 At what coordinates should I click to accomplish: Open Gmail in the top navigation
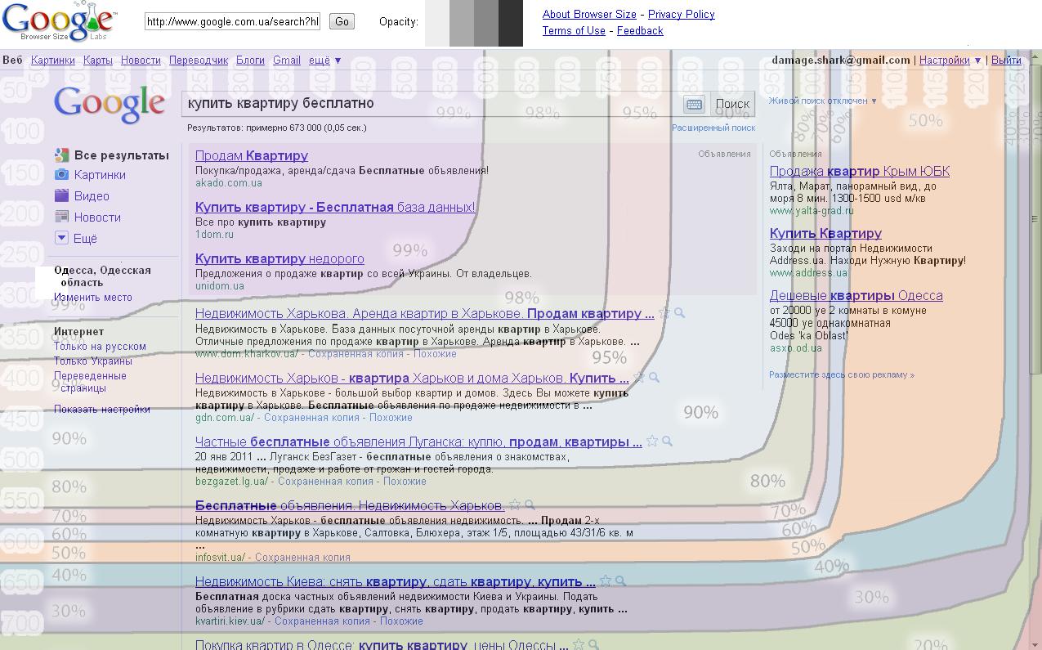tap(287, 61)
